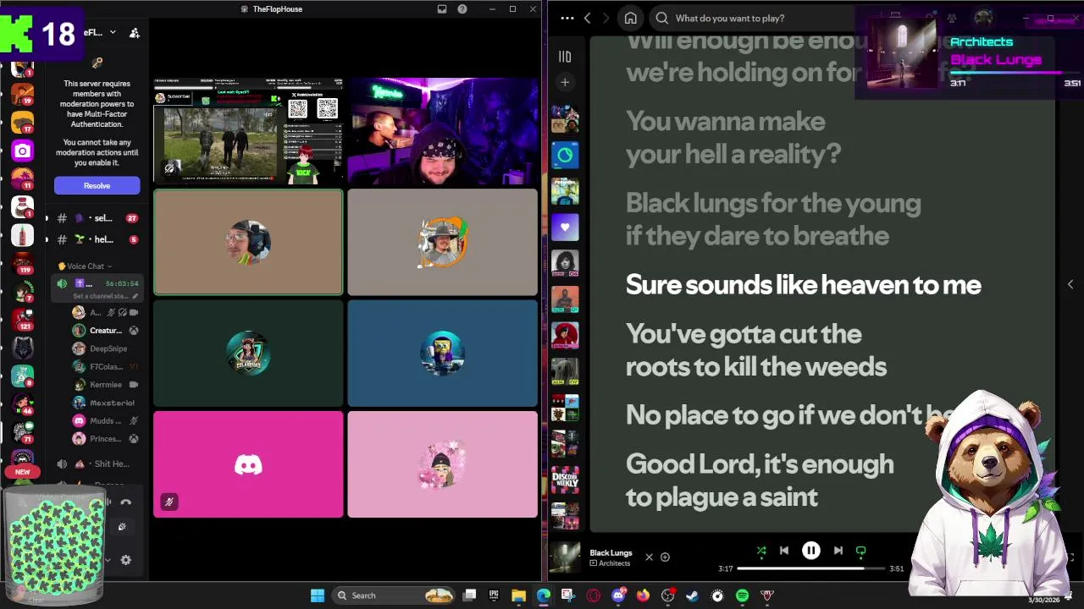Viewport: 1084px width, 609px height.
Task: Open the Discord invite members icon
Action: pyautogui.click(x=134, y=33)
